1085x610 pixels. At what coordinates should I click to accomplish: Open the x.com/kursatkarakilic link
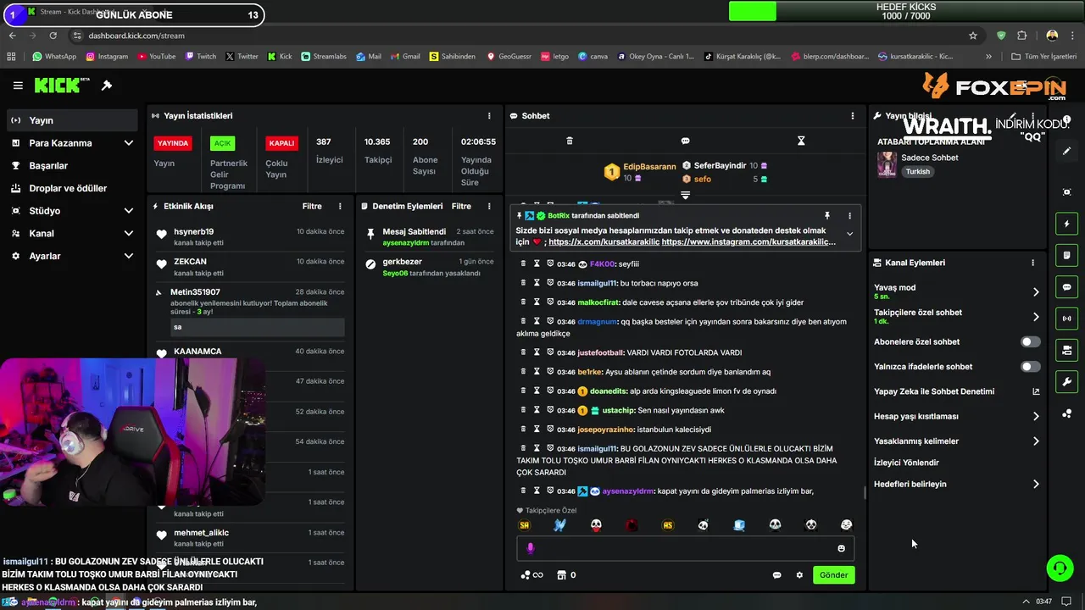[603, 242]
